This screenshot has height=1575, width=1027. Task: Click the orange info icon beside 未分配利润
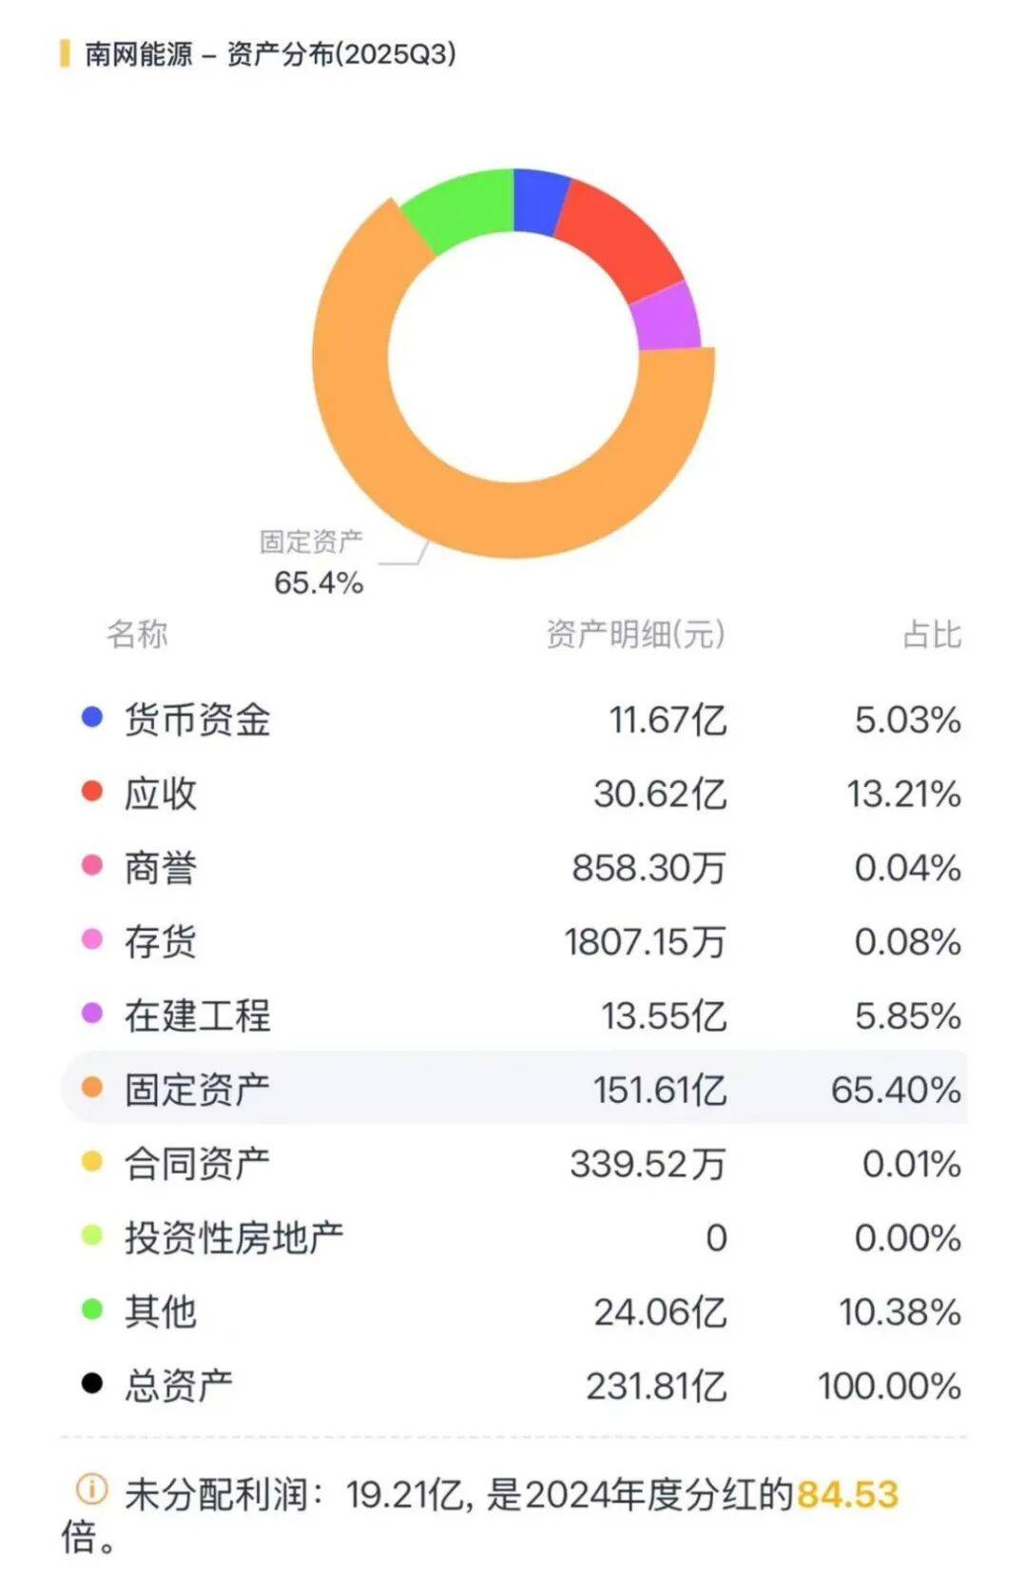point(91,1488)
